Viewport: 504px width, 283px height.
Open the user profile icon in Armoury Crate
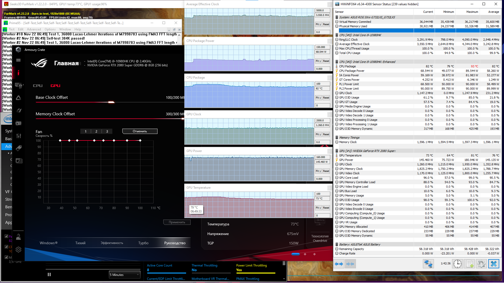pyautogui.click(x=18, y=237)
